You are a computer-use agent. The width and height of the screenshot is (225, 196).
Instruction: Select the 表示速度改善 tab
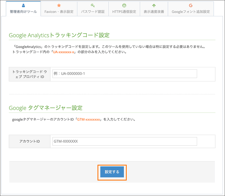coord(154,9)
